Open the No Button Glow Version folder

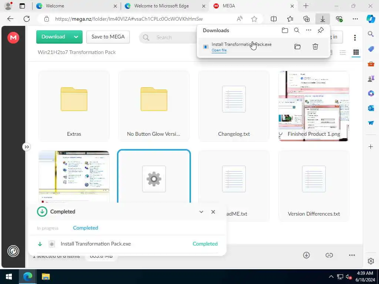click(x=154, y=106)
